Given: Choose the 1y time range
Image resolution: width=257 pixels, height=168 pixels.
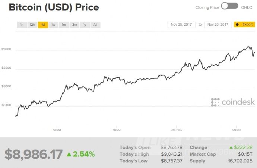Looking at the screenshot, I should click(85, 25).
